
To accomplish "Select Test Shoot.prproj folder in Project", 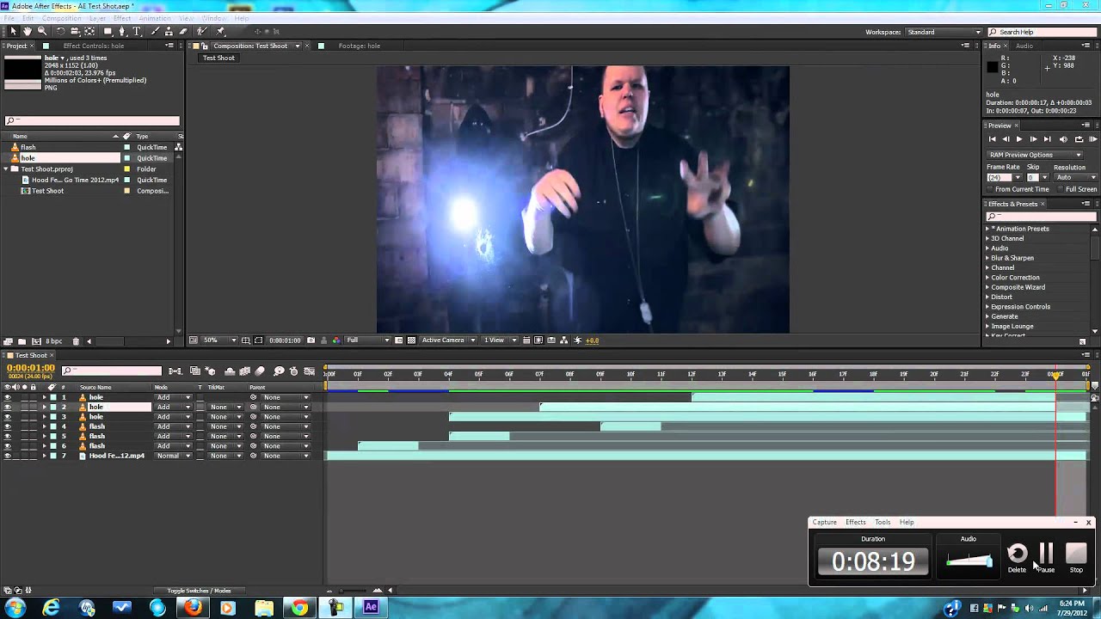I will click(x=46, y=169).
